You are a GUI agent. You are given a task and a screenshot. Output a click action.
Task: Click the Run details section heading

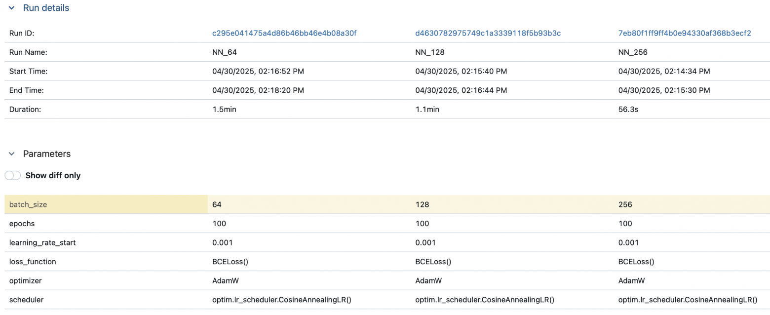[46, 8]
